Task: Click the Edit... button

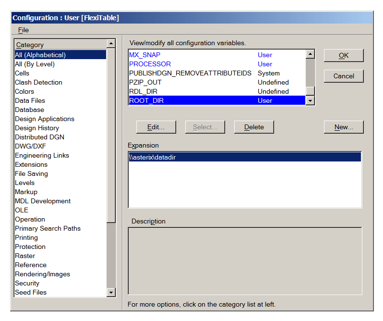Action: coord(156,127)
